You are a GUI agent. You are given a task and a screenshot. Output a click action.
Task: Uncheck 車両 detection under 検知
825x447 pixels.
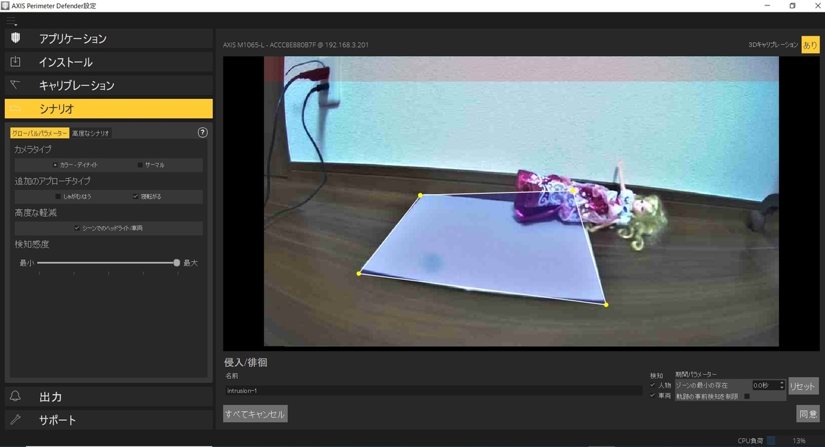(x=652, y=395)
